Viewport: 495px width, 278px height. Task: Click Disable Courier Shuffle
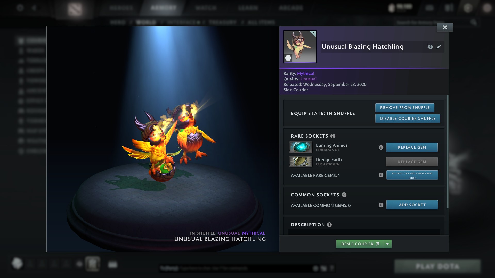point(408,119)
